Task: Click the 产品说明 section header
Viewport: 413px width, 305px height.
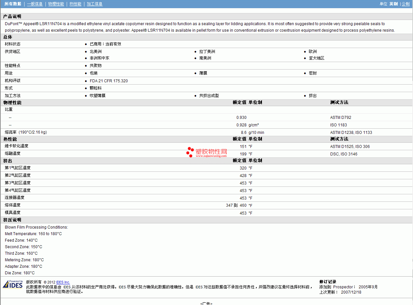Action: [12, 17]
